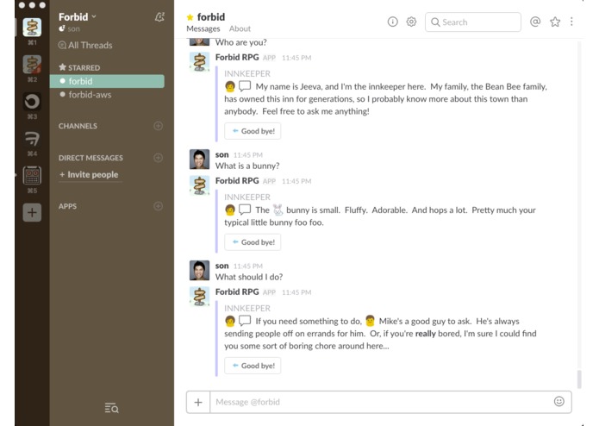Switch to the second workspace icon
Screen dimensions: 599x426
[x=32, y=64]
